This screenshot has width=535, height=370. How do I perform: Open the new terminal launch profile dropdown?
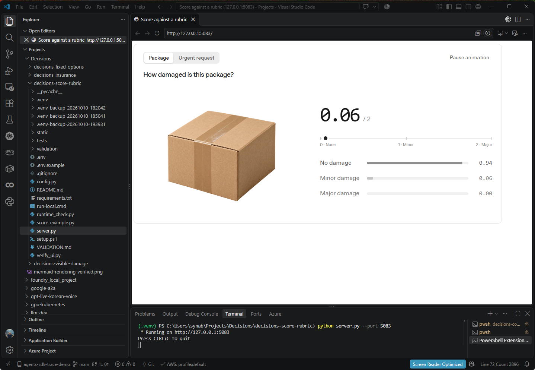tap(496, 314)
